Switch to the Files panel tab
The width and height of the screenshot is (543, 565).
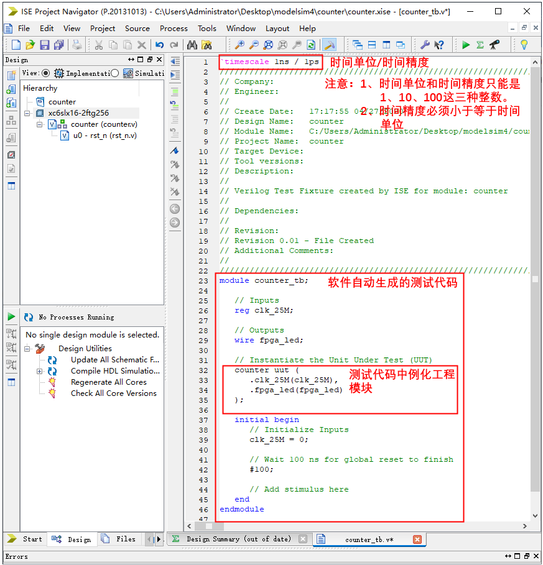pos(119,539)
